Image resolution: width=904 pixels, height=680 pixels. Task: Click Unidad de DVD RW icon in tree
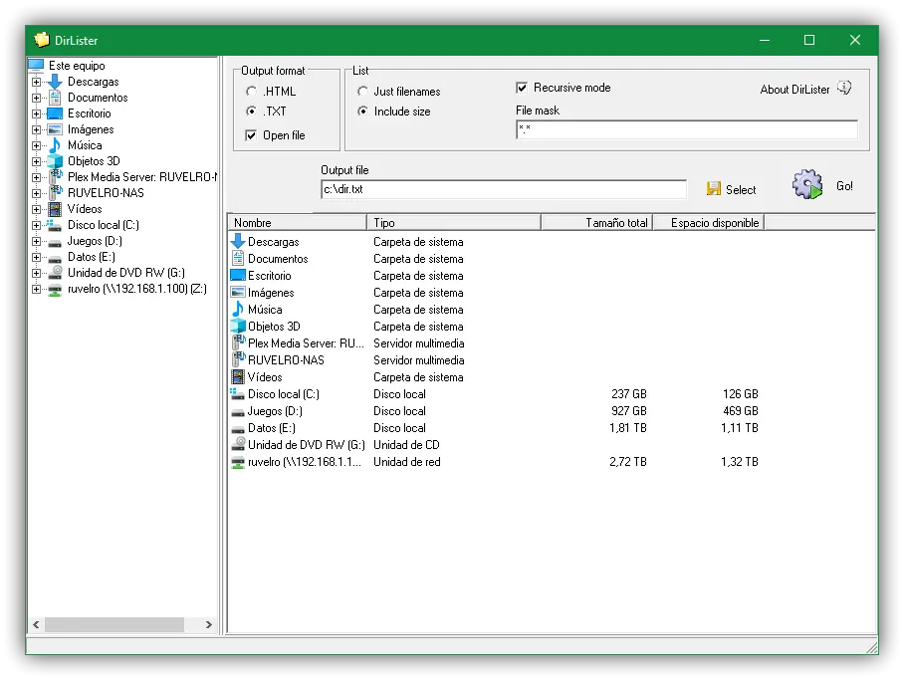tap(56, 272)
